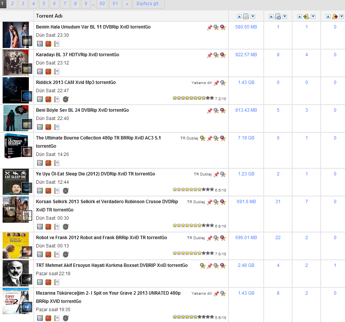Click the next page » button
Viewport: 345px width, 322px height.
pos(127,4)
